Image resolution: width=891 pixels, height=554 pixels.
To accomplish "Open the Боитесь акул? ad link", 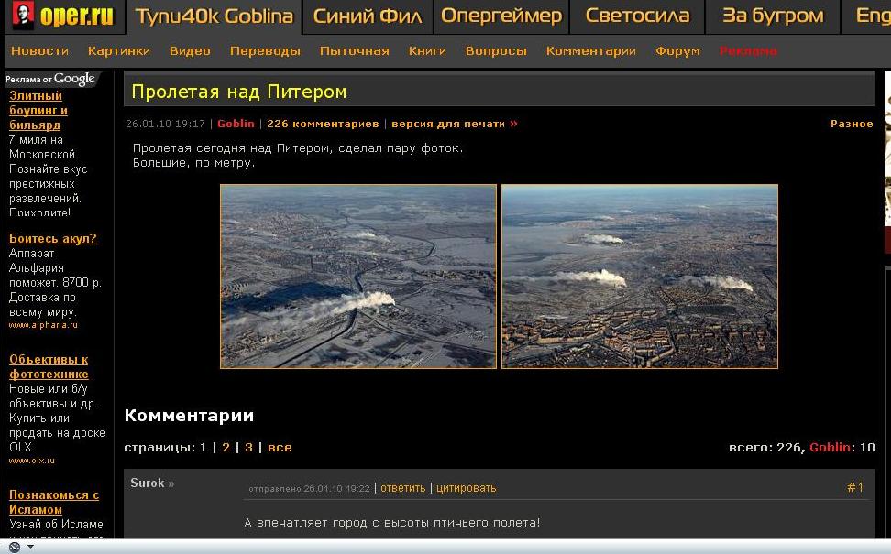I will [52, 239].
